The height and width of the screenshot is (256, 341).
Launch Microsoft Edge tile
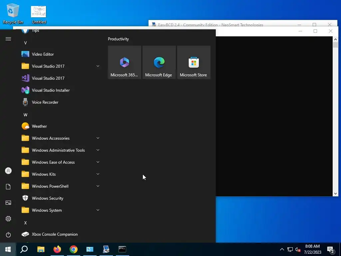[159, 62]
